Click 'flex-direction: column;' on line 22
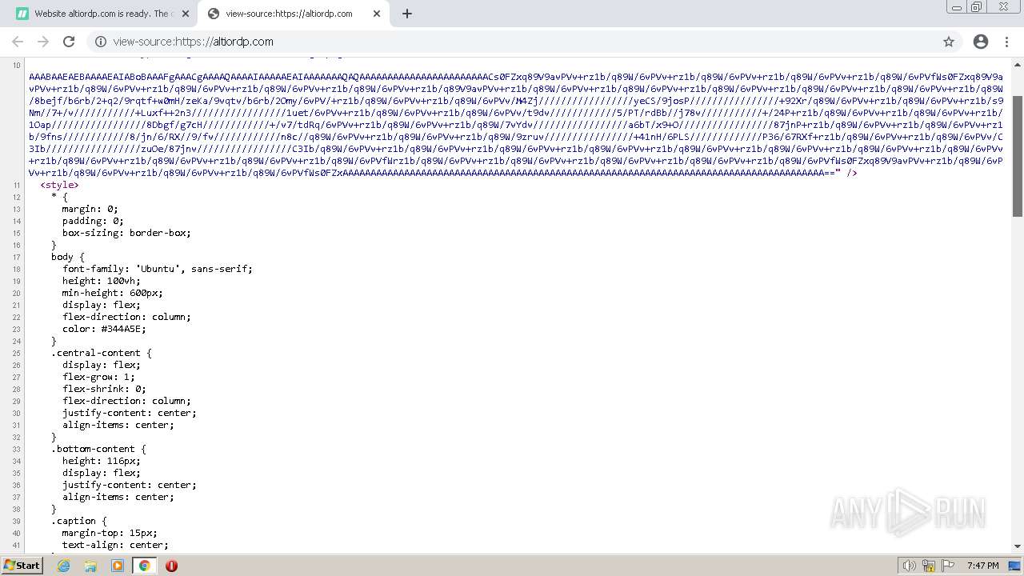Viewport: 1024px width, 576px height. pyautogui.click(x=126, y=317)
